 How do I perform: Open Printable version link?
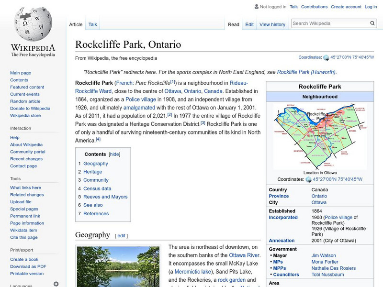(27, 274)
